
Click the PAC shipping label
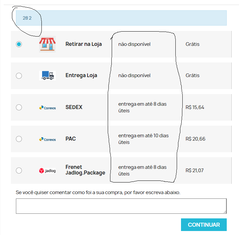(x=71, y=139)
